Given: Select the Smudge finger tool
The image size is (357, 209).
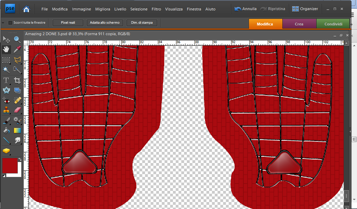Looking at the screenshot, I should click(x=17, y=140).
